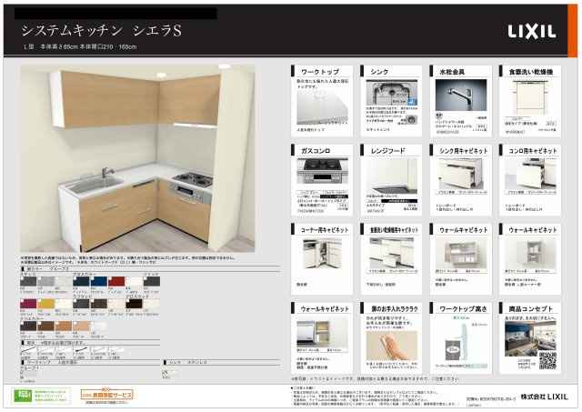Click the ワークトップ 人造大理石 heading

tap(52, 362)
